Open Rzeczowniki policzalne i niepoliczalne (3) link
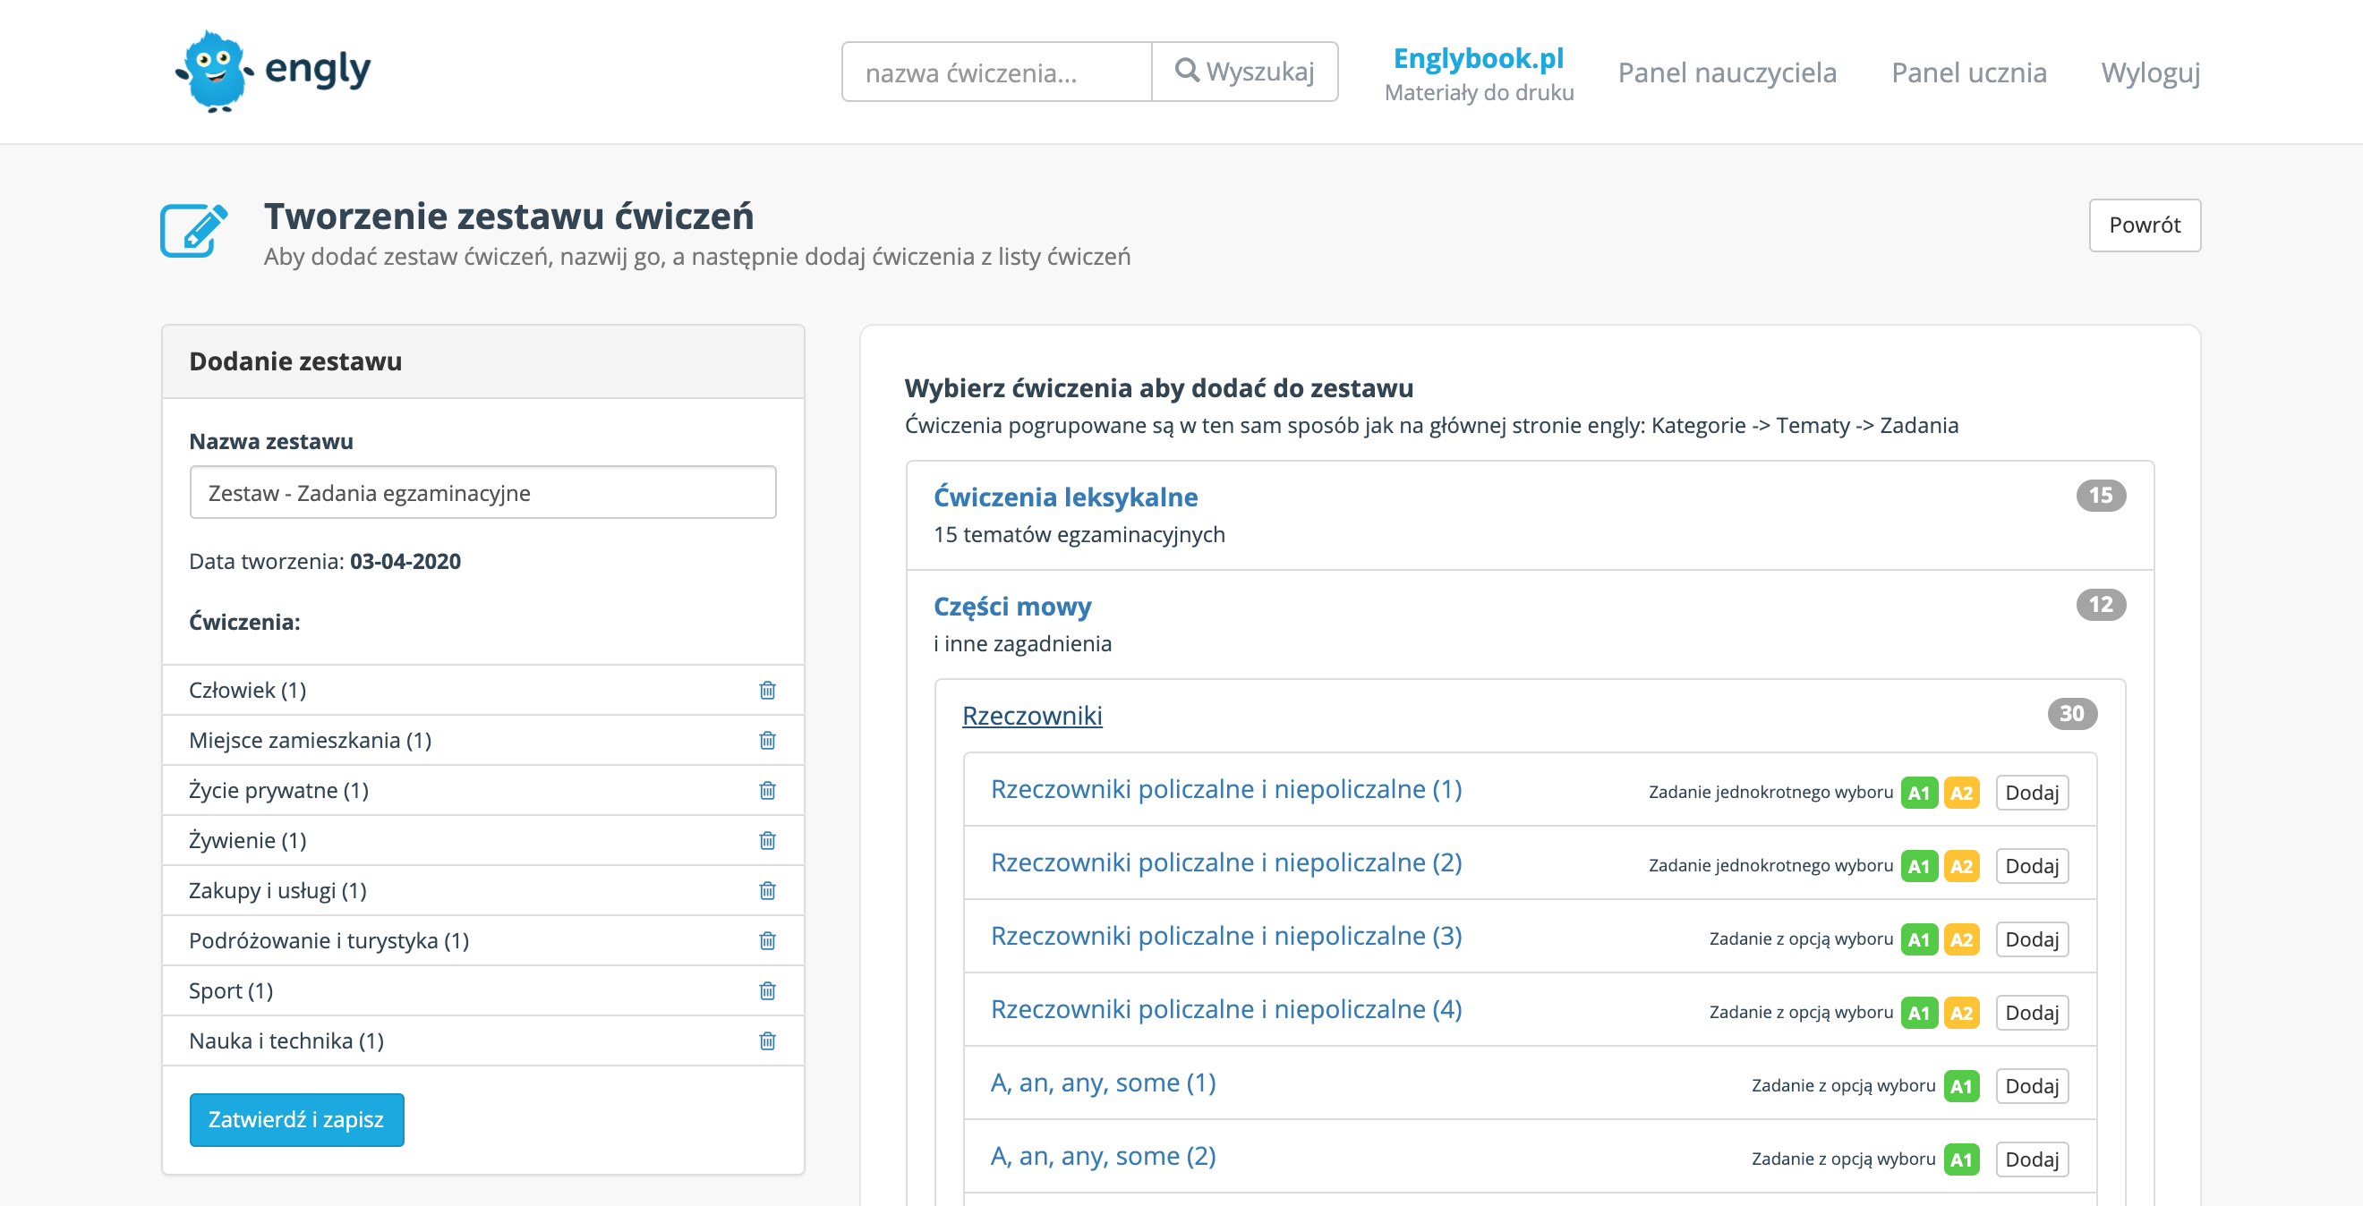The height and width of the screenshot is (1206, 2363). point(1226,936)
